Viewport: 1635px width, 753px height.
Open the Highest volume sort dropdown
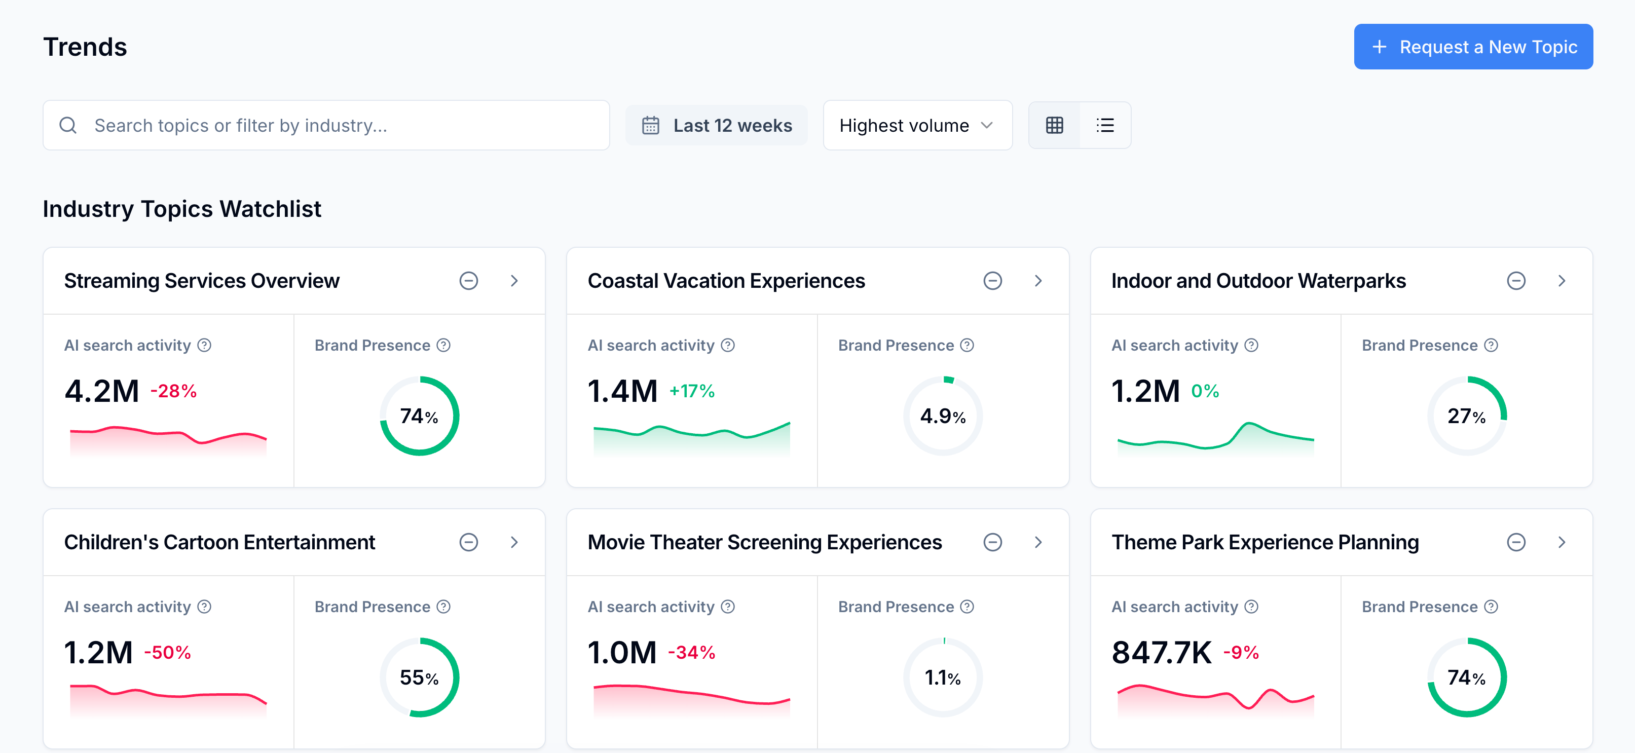point(917,125)
